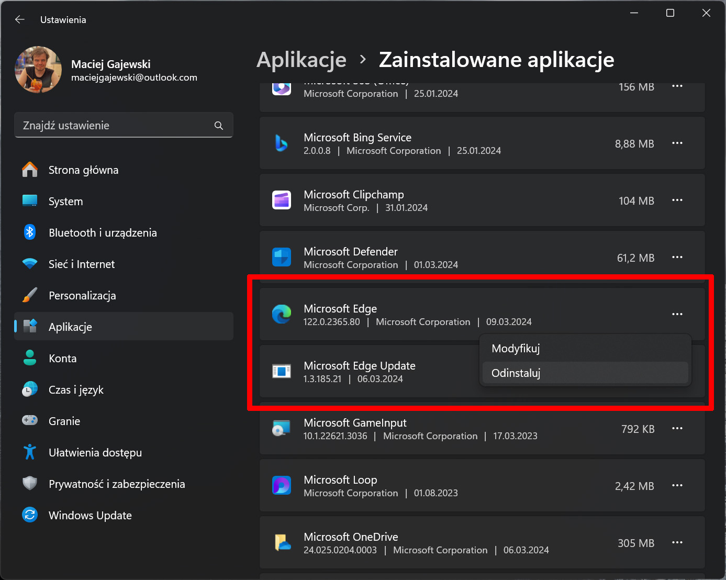Click the Bluetooth icon in the sidebar

(30, 232)
